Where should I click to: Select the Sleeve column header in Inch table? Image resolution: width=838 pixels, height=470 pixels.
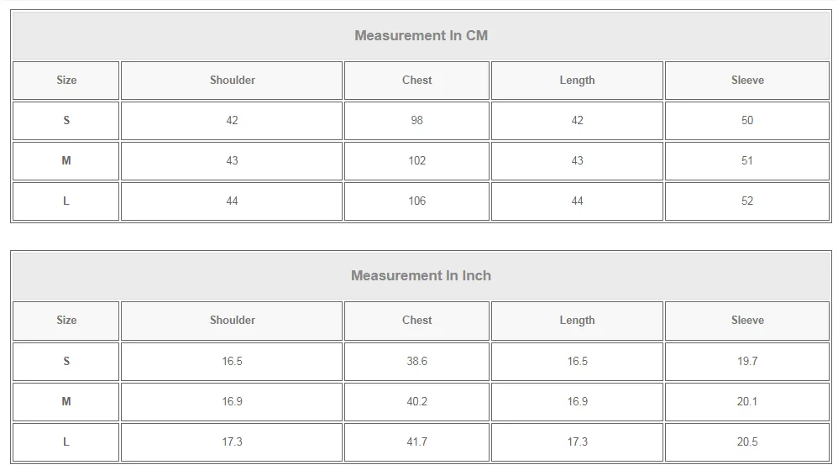[x=747, y=321]
